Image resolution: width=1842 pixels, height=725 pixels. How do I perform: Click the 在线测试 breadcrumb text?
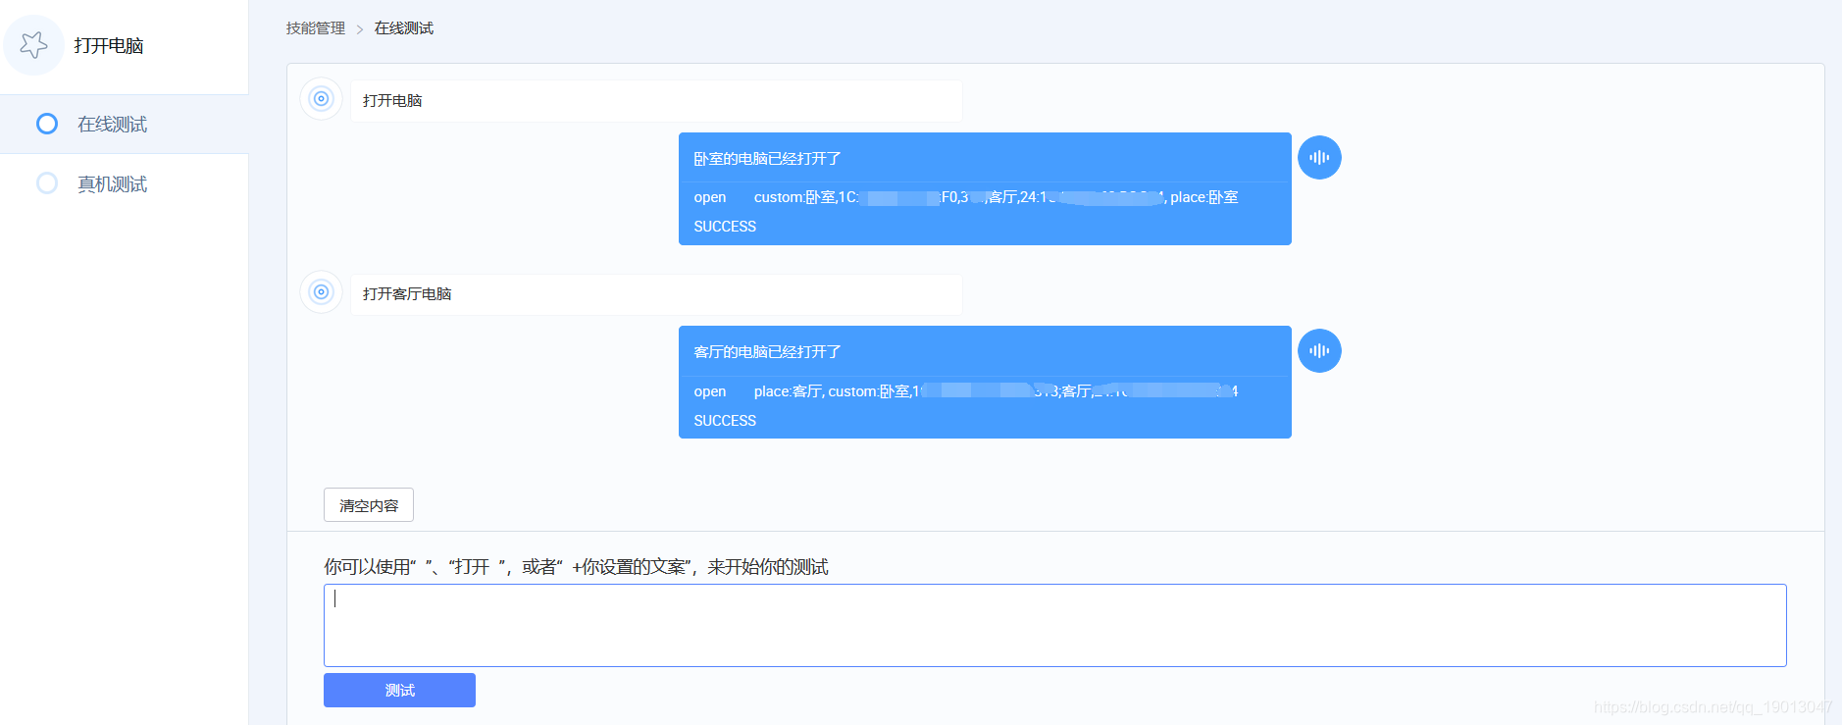pos(404,28)
